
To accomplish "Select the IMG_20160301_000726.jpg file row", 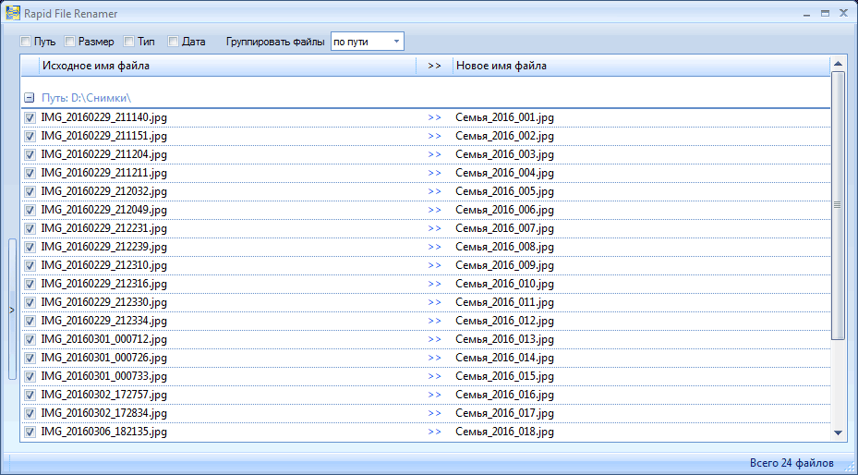I will coord(104,358).
